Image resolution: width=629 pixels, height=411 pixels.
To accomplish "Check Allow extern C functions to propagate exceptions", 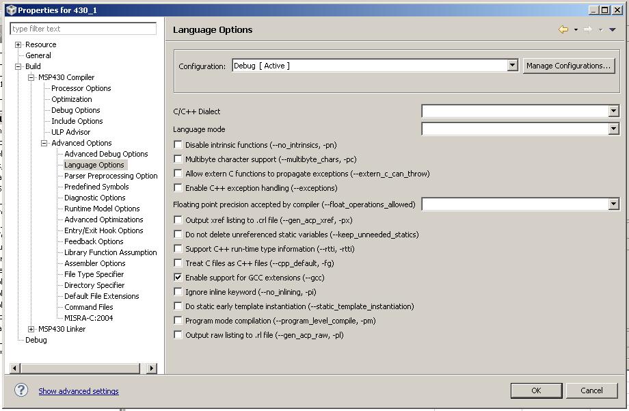I will pos(178,174).
